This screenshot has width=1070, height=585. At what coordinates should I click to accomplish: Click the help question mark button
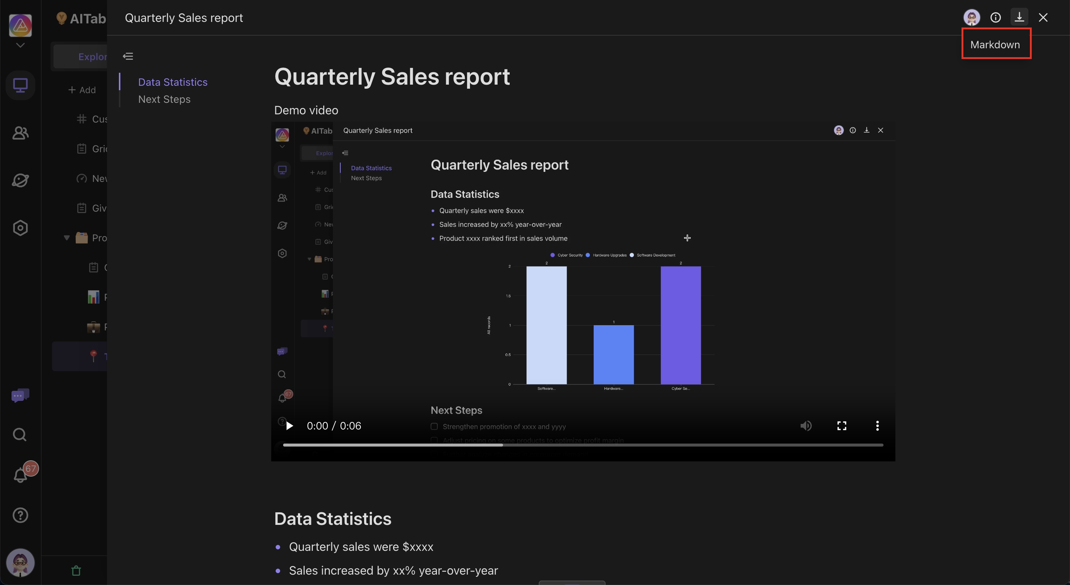pyautogui.click(x=20, y=514)
